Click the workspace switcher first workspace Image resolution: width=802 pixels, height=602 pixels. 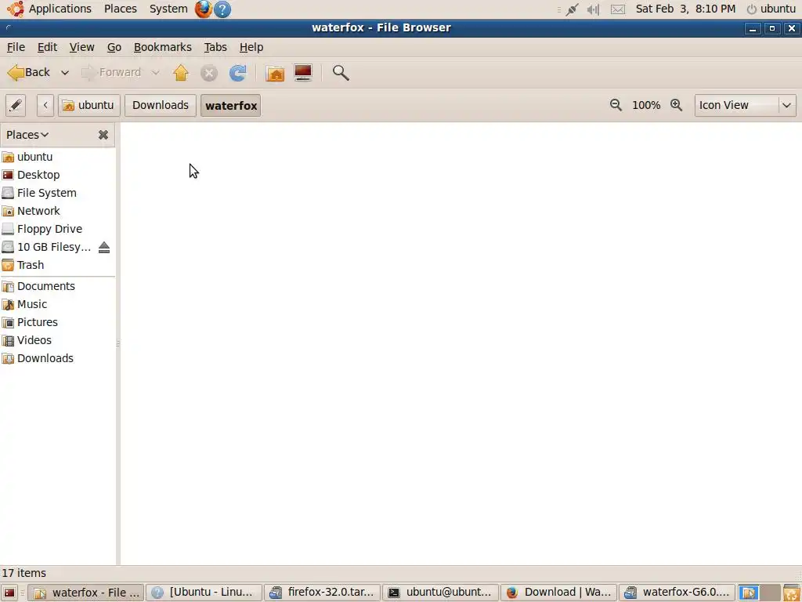(749, 593)
